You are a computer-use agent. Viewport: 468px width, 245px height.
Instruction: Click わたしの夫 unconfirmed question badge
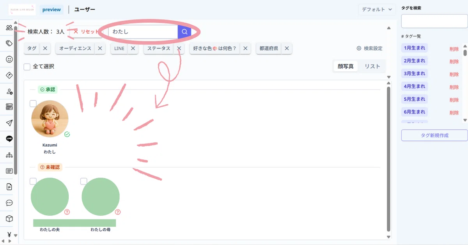click(67, 212)
